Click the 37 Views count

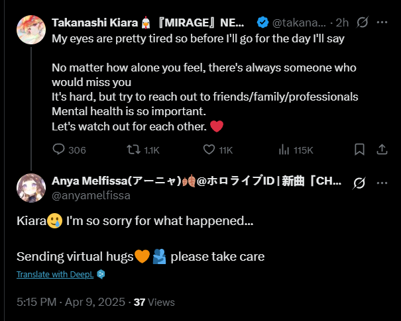point(154,302)
